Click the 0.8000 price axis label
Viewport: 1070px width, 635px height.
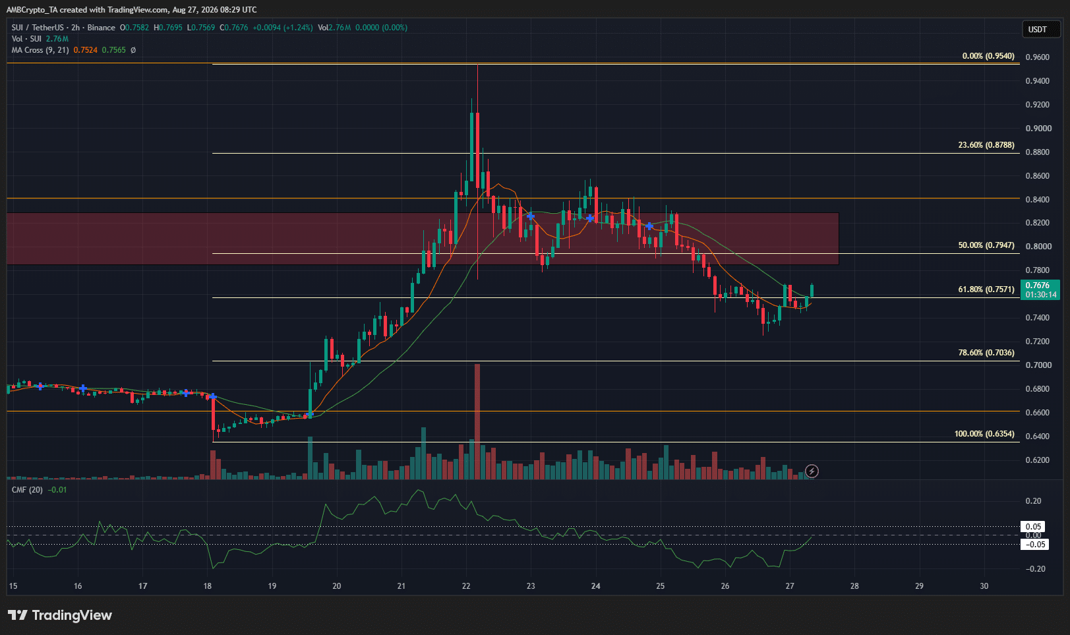(1038, 247)
